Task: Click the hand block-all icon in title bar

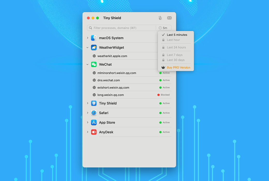Action: pyautogui.click(x=160, y=18)
